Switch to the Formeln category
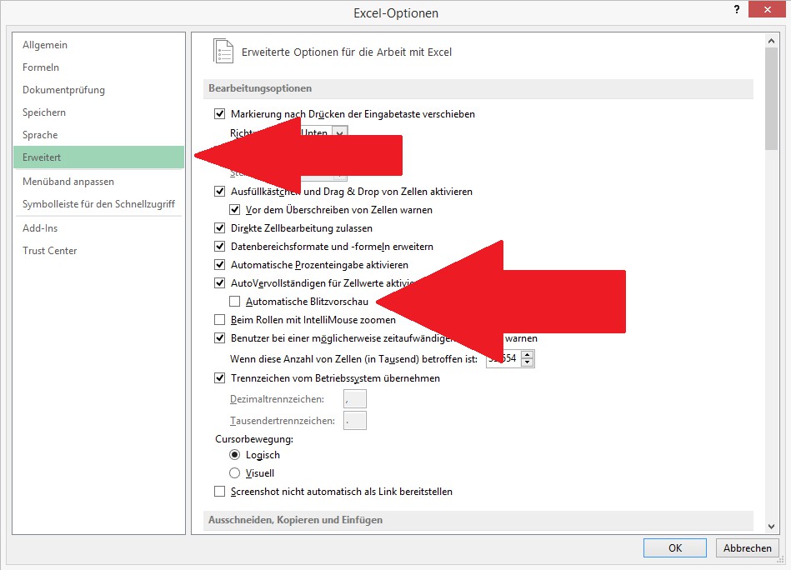Screen dimensions: 791x570 [x=41, y=67]
